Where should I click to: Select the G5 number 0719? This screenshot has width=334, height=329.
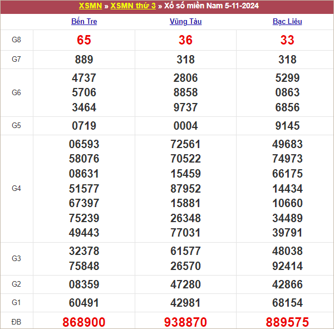click(x=84, y=126)
